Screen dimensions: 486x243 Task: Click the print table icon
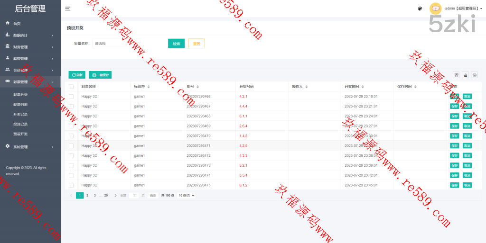474,75
